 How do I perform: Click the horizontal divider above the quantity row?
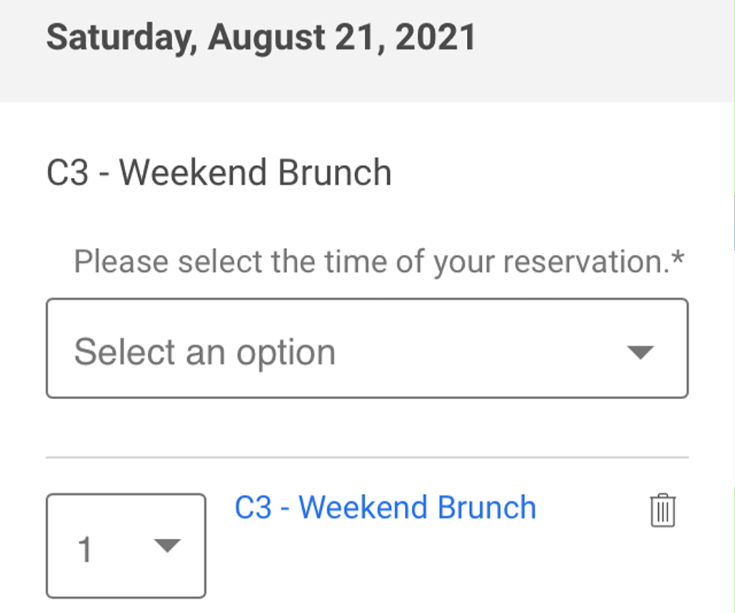pyautogui.click(x=367, y=457)
